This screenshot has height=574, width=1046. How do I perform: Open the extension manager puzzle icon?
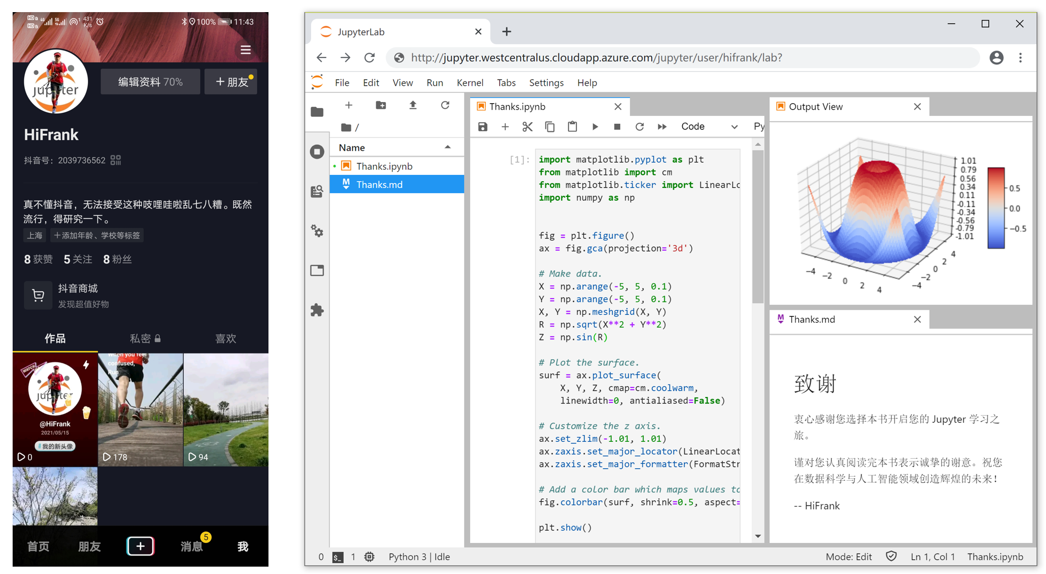tap(317, 310)
